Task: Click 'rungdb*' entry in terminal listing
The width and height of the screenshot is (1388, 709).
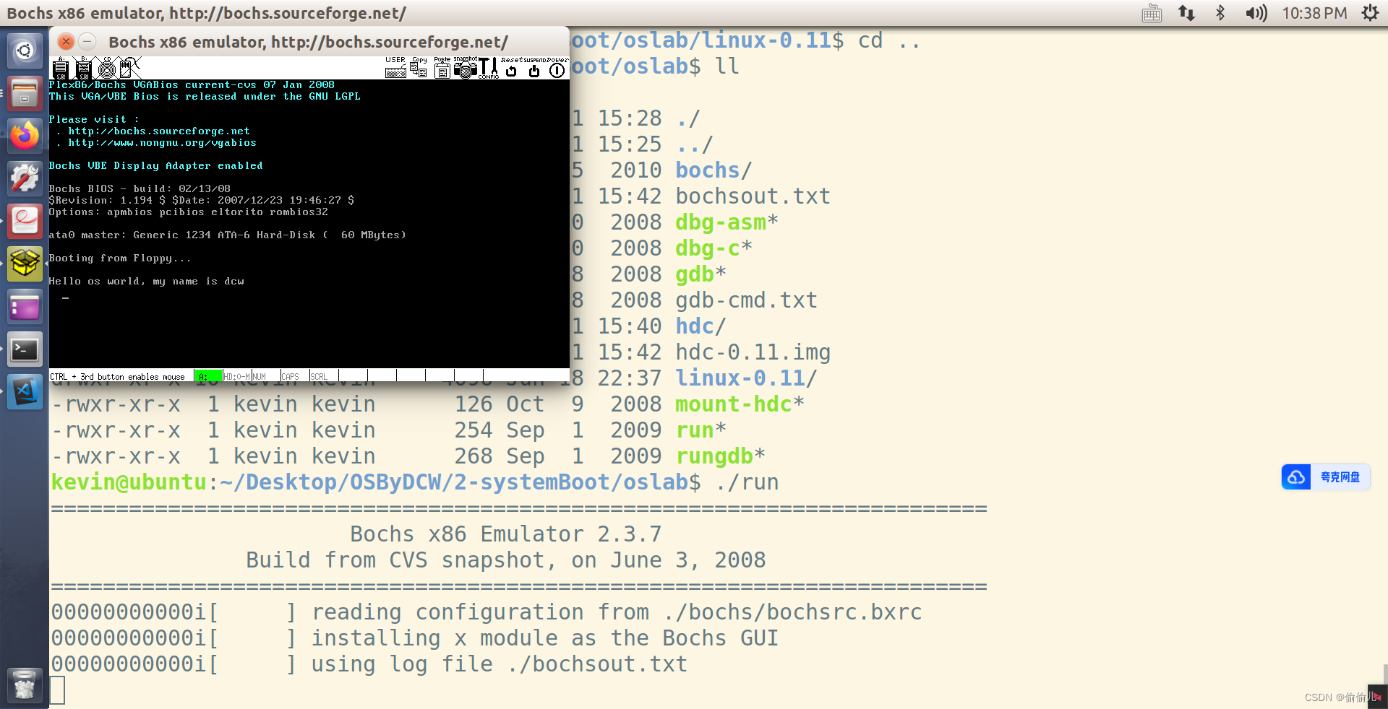Action: click(x=720, y=456)
